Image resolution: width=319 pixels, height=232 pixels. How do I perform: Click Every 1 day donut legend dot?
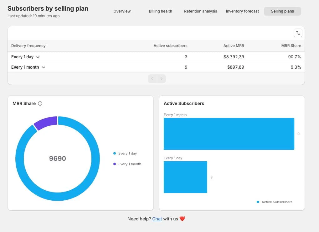pos(115,153)
